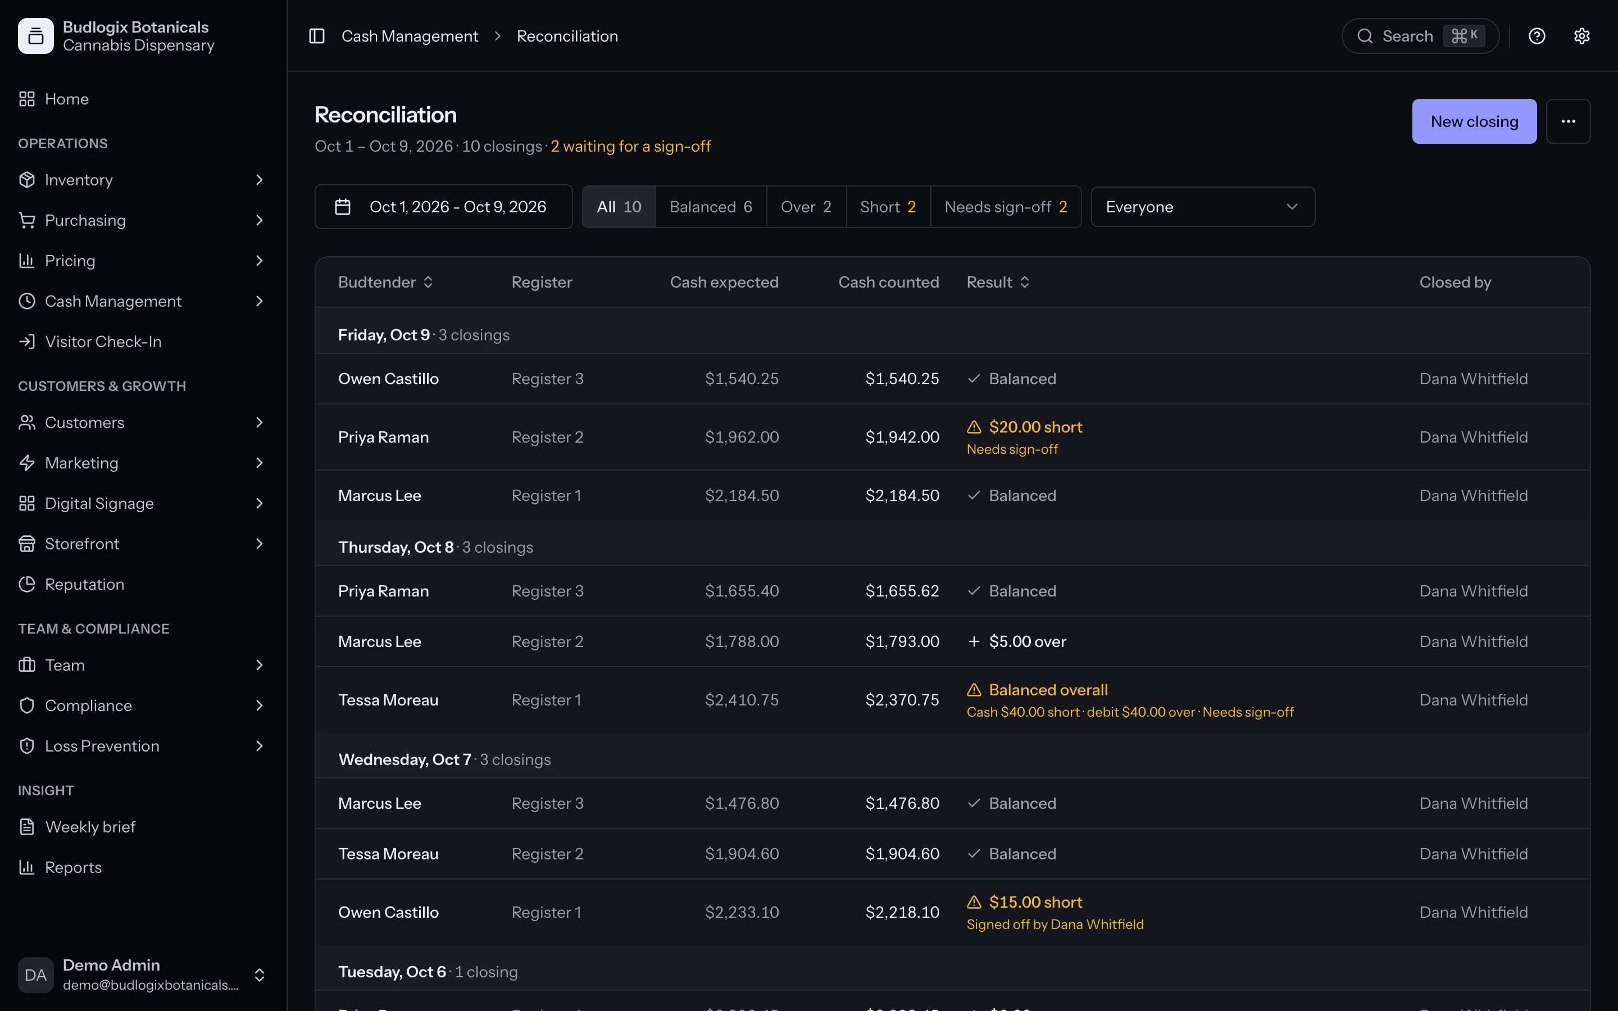This screenshot has width=1618, height=1011.
Task: Open the Oct 1 - Oct 9 date picker
Action: [443, 207]
